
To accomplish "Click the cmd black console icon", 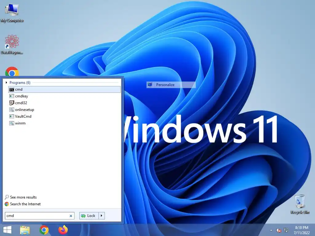I will coord(12,89).
